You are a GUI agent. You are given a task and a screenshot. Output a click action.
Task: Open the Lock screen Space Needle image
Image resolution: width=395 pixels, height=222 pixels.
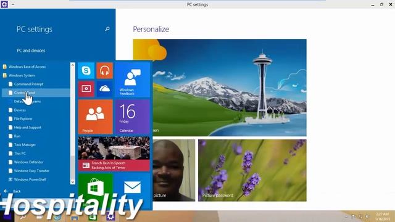click(x=220, y=88)
